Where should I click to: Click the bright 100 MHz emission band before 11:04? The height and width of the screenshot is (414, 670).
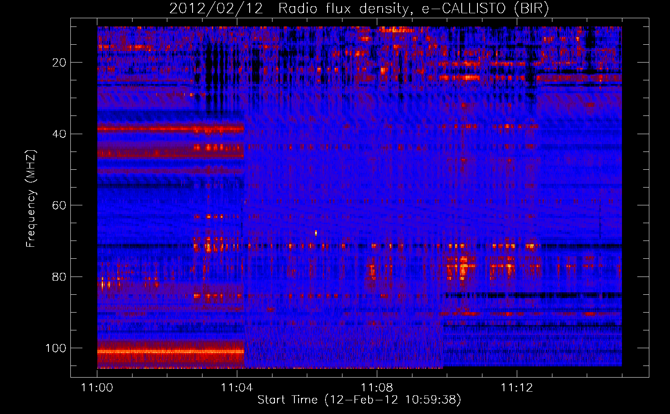click(x=171, y=351)
